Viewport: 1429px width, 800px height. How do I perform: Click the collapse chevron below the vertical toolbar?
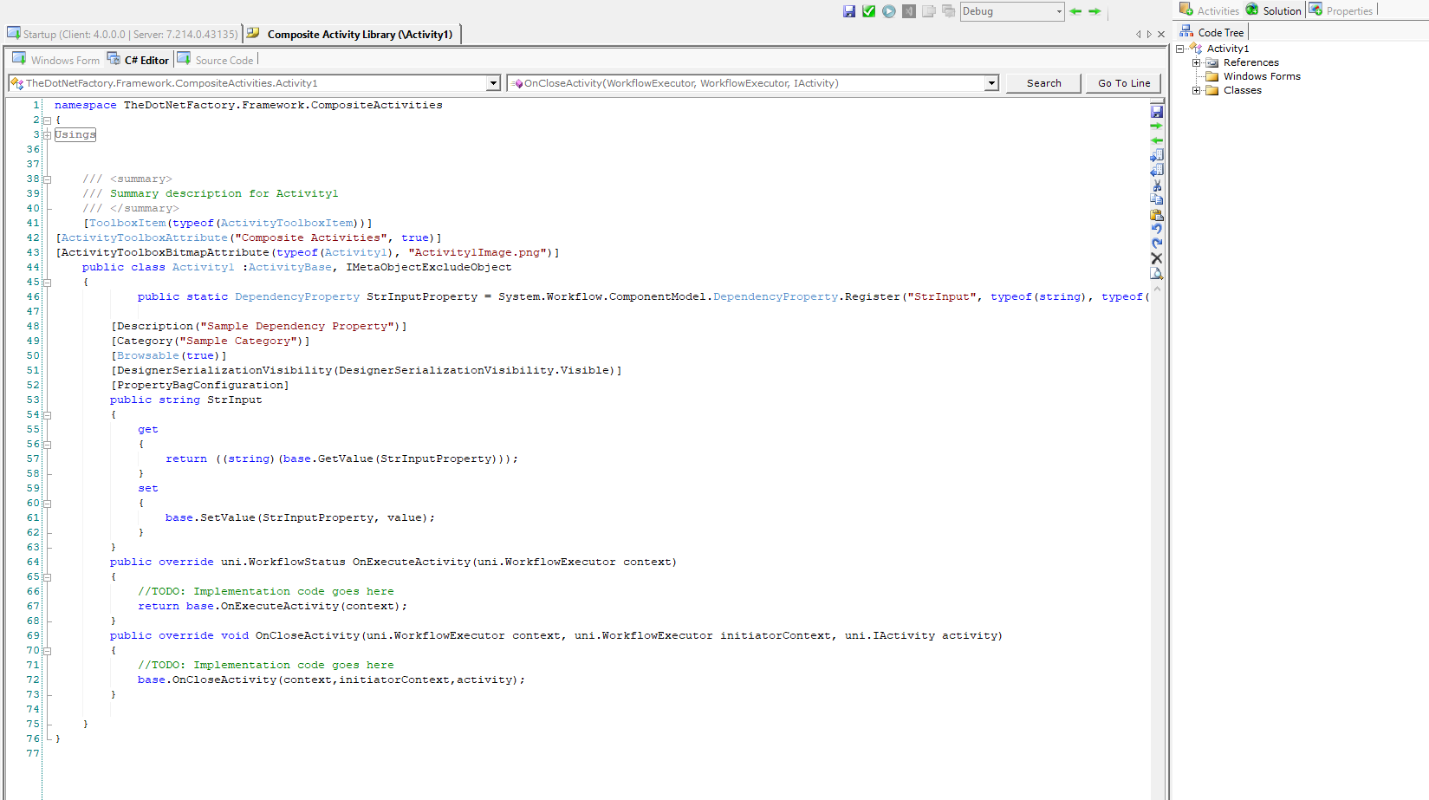tap(1157, 289)
